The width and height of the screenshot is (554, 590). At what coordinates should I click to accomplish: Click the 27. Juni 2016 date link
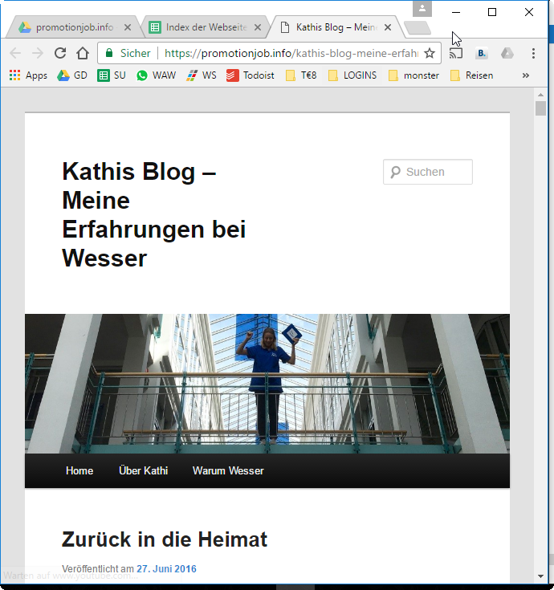pos(166,569)
